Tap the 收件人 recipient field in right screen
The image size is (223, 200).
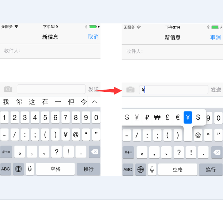coord(172,52)
